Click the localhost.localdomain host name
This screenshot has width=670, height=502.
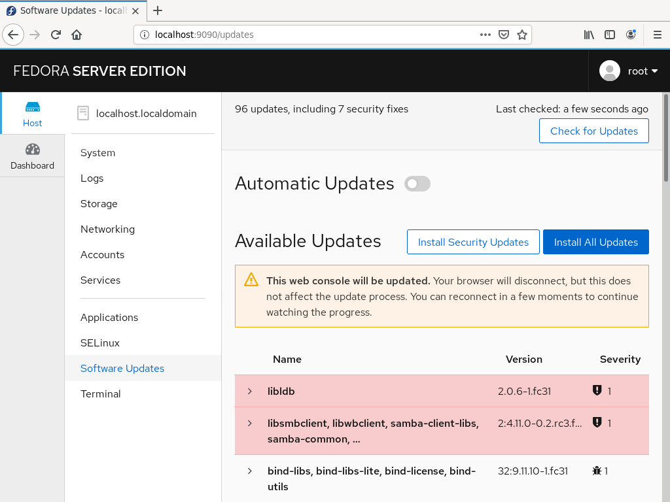coord(146,114)
